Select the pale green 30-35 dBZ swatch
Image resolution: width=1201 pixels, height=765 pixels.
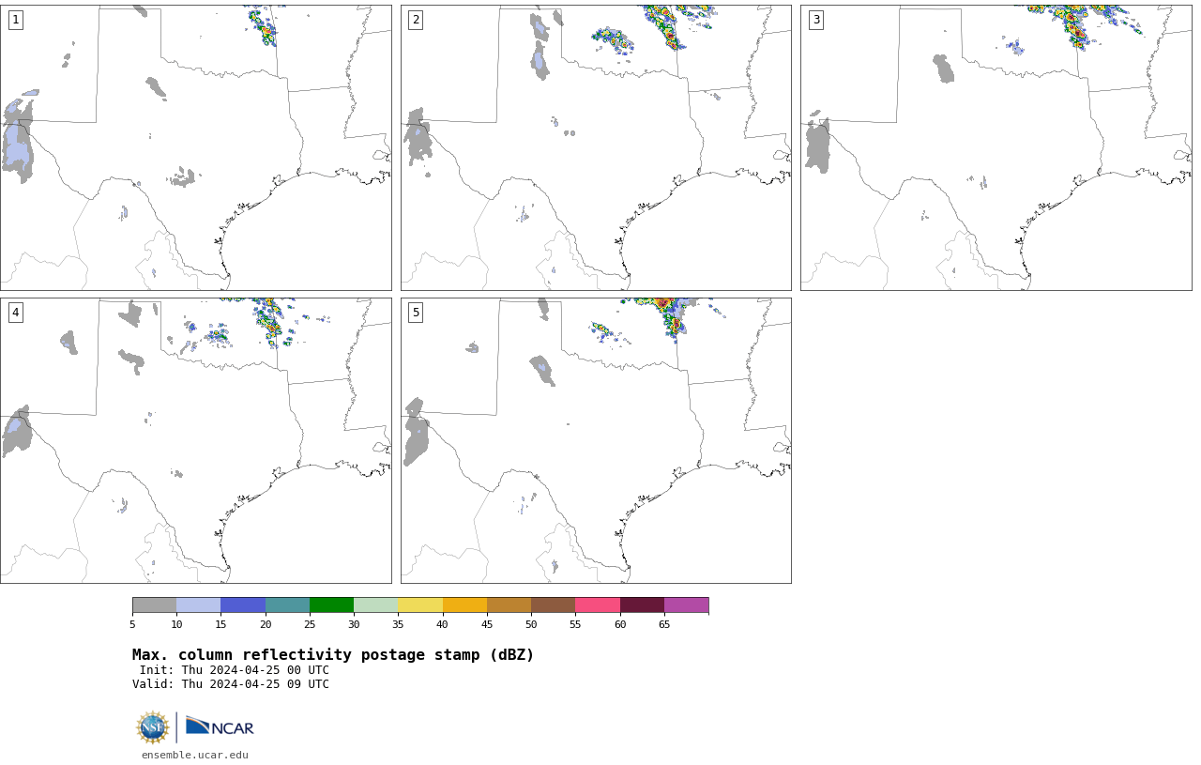click(376, 604)
